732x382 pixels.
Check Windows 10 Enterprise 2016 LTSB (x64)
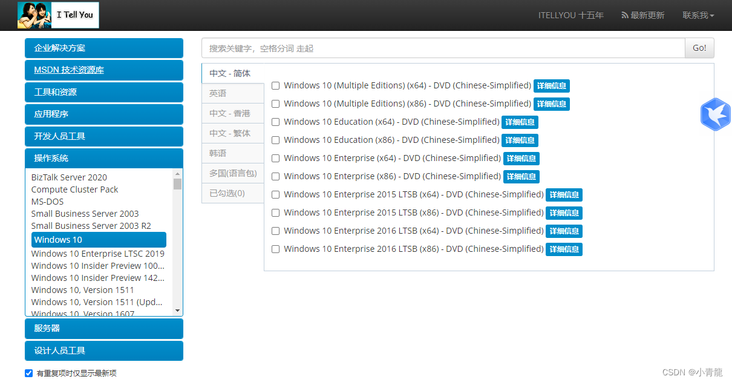(x=276, y=231)
